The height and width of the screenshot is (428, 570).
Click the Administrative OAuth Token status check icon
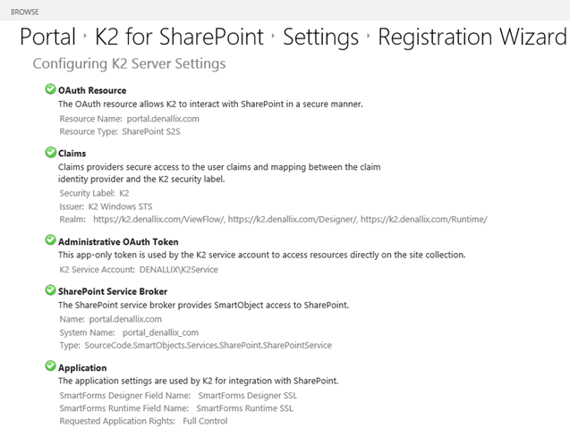click(50, 240)
